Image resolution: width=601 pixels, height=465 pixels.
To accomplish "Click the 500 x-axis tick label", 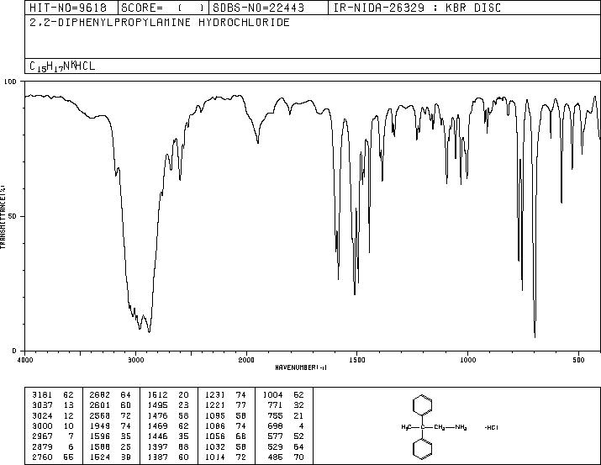I will (578, 360).
